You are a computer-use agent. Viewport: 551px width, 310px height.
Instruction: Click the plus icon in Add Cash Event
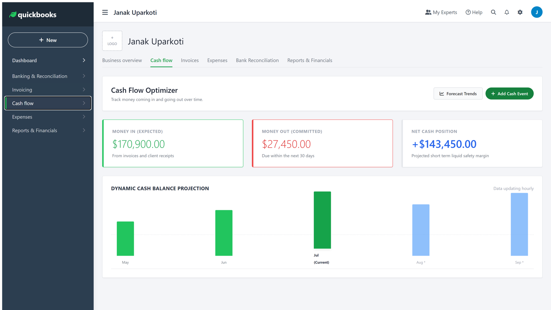[493, 94]
